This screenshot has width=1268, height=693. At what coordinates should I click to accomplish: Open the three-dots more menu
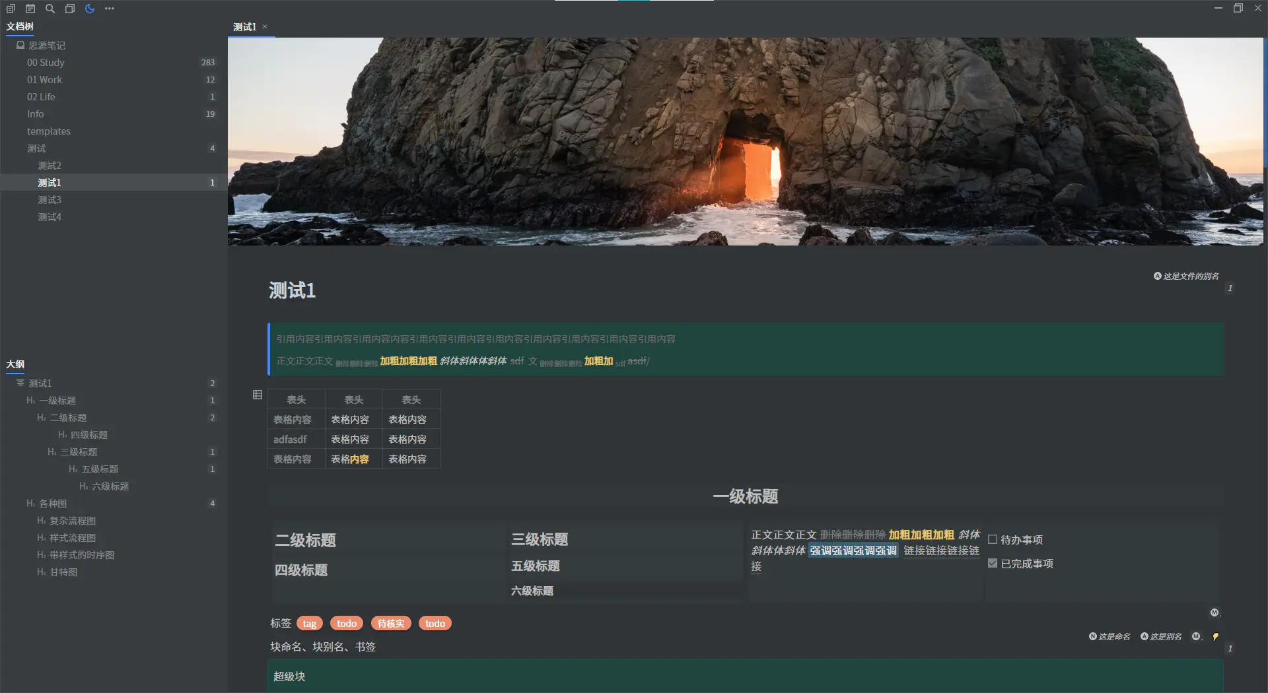[x=110, y=9]
